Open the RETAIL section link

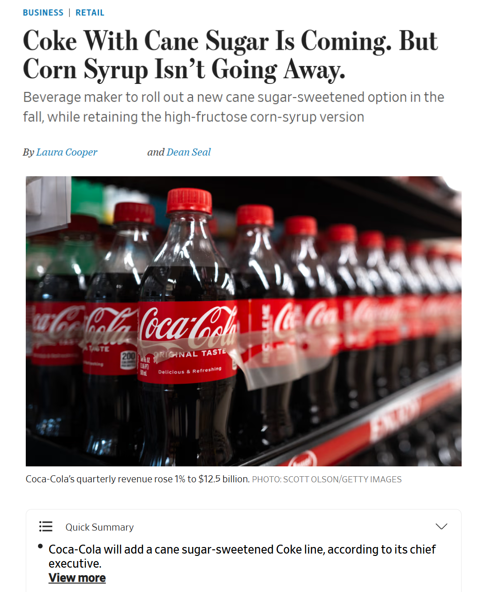tap(90, 13)
